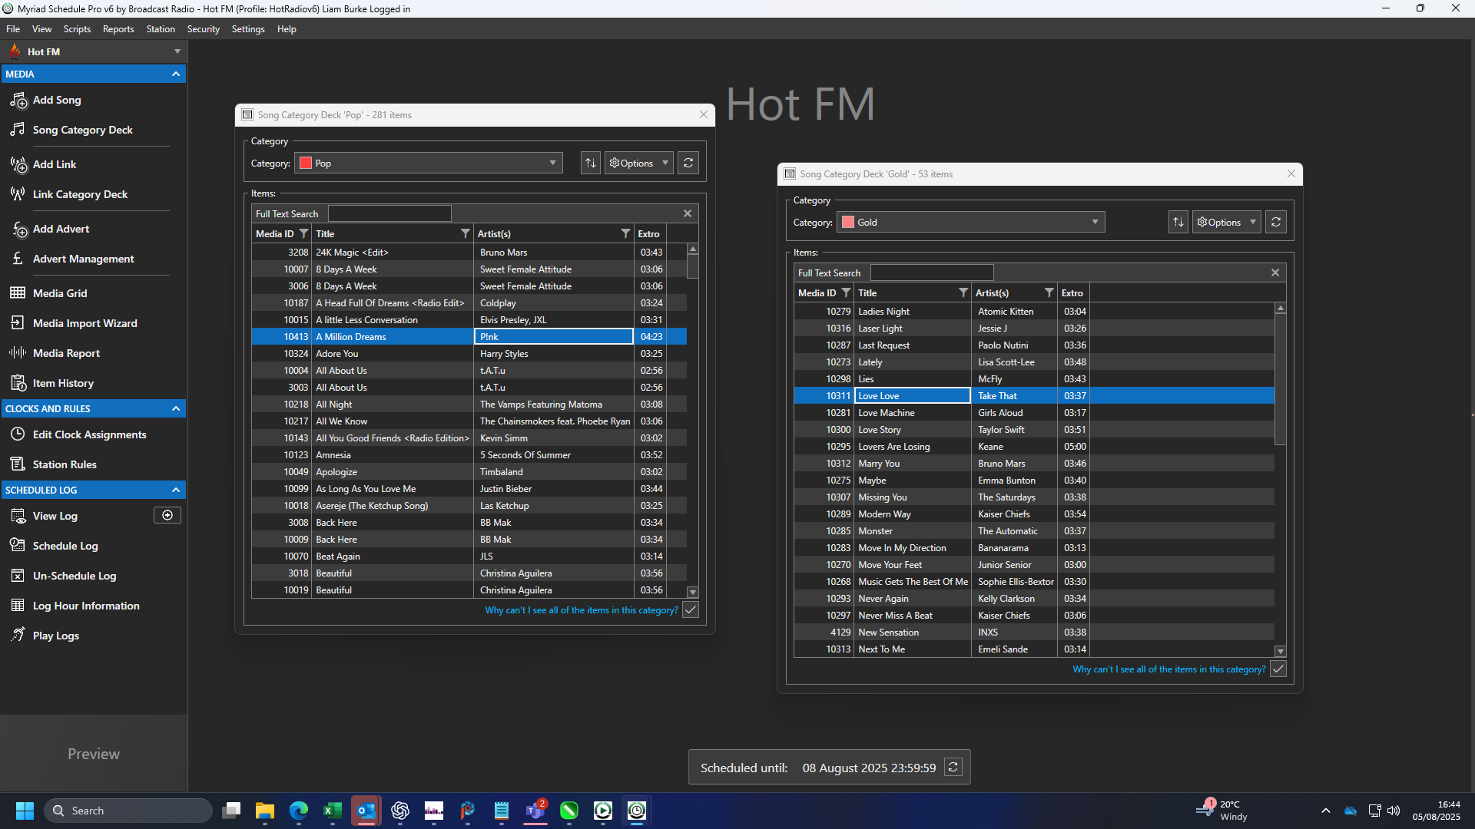Image resolution: width=1475 pixels, height=829 pixels.
Task: Open Advert Management
Action: (83, 259)
